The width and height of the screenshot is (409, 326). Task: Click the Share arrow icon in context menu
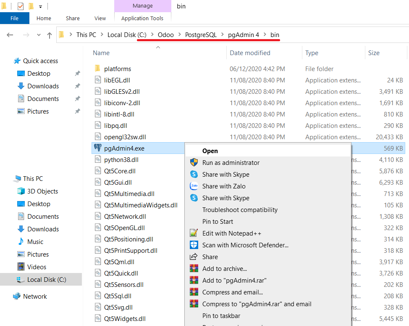click(194, 257)
